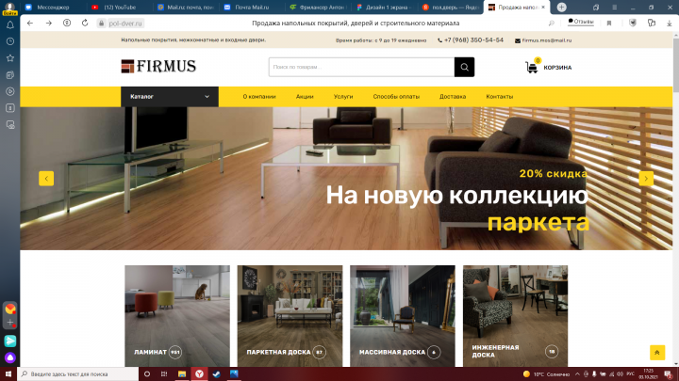Open File Explorer in taskbar

coord(182,374)
